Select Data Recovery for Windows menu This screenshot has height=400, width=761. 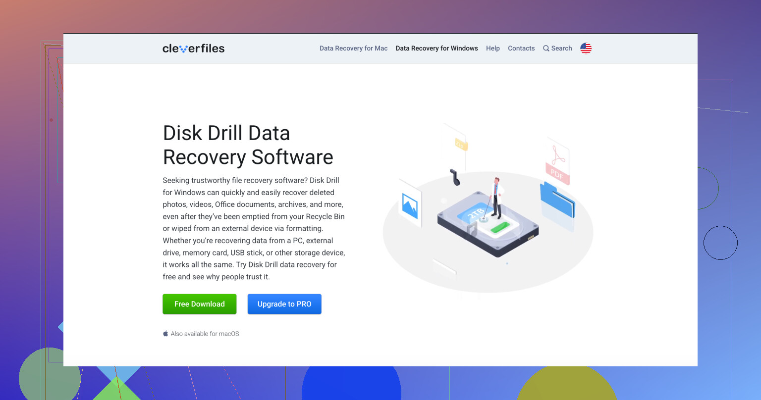pos(437,48)
